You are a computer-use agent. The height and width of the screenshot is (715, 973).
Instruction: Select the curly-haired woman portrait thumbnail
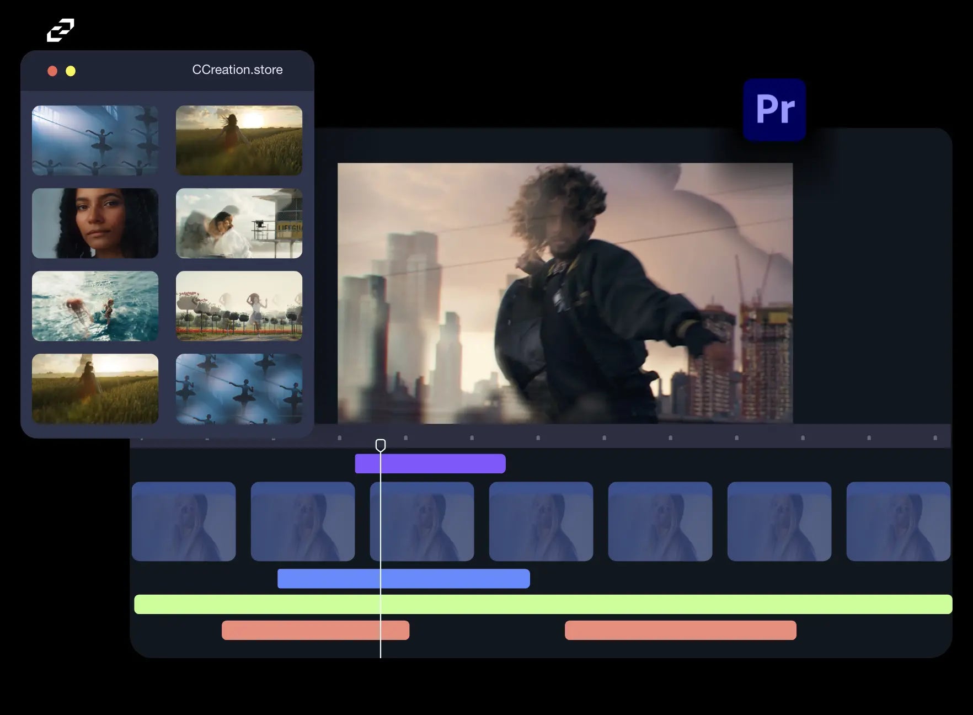[95, 223]
